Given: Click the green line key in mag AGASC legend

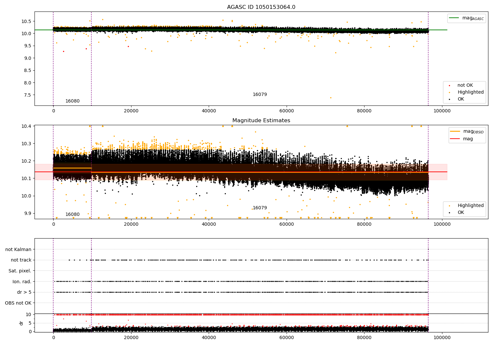Looking at the screenshot, I should pyautogui.click(x=454, y=18).
